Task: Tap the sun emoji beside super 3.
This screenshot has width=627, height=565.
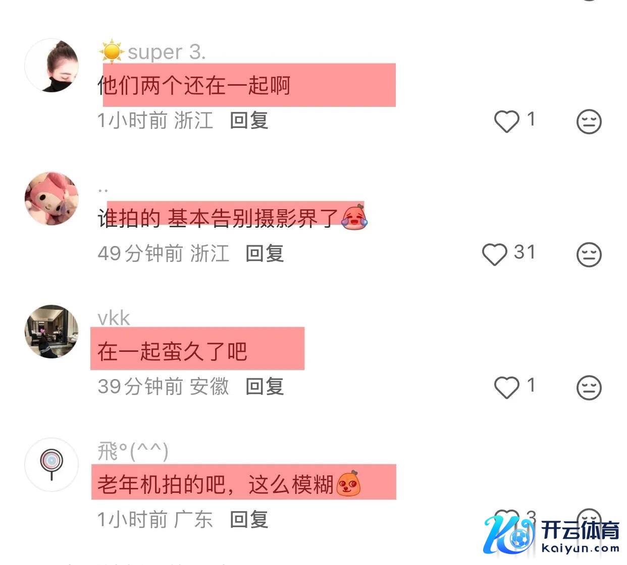Action: click(112, 52)
